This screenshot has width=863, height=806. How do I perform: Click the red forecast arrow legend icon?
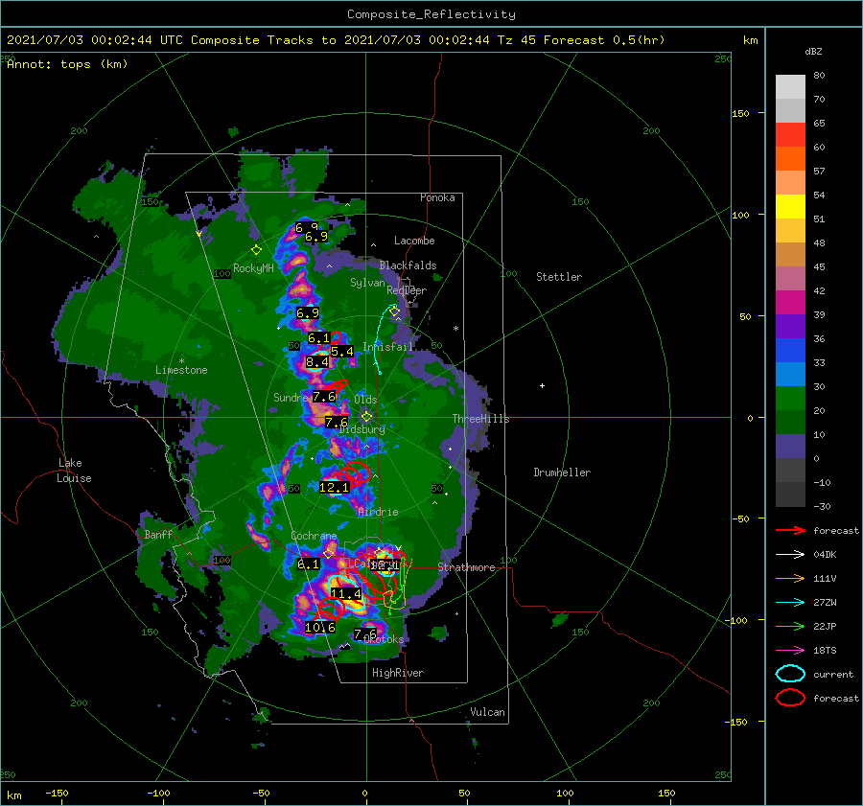(x=790, y=530)
